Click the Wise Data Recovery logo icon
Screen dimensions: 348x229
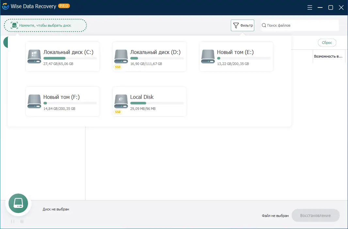coord(5,6)
